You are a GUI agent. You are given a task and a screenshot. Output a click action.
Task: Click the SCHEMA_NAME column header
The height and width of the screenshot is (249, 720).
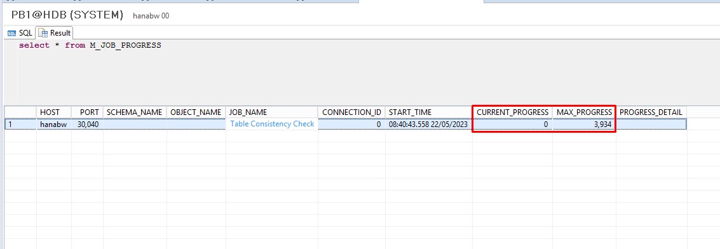click(135, 112)
